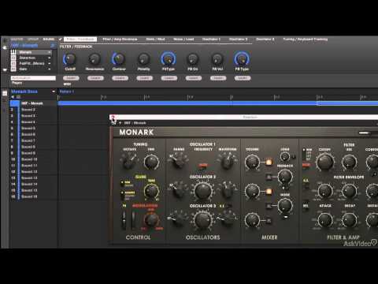
Task: Click the icon beside the Distortion plug-in slot
Action: (13, 58)
